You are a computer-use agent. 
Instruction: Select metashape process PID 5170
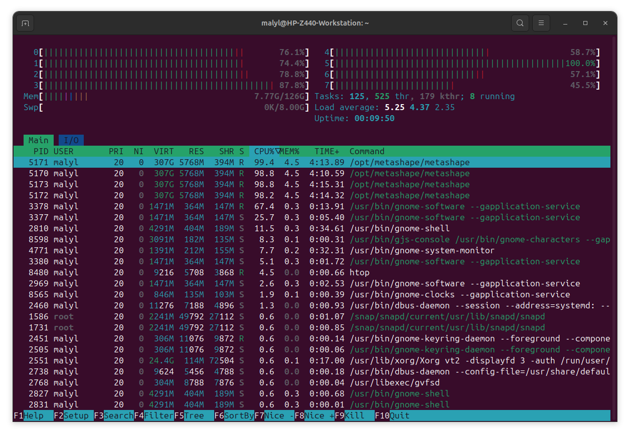tap(312, 173)
